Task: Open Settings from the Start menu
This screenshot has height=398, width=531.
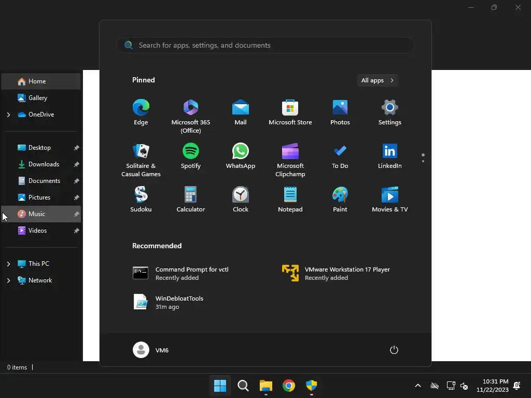Action: tap(390, 112)
